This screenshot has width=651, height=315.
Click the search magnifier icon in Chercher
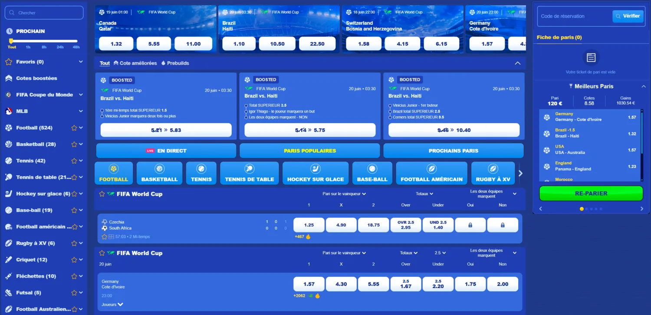[x=12, y=13]
